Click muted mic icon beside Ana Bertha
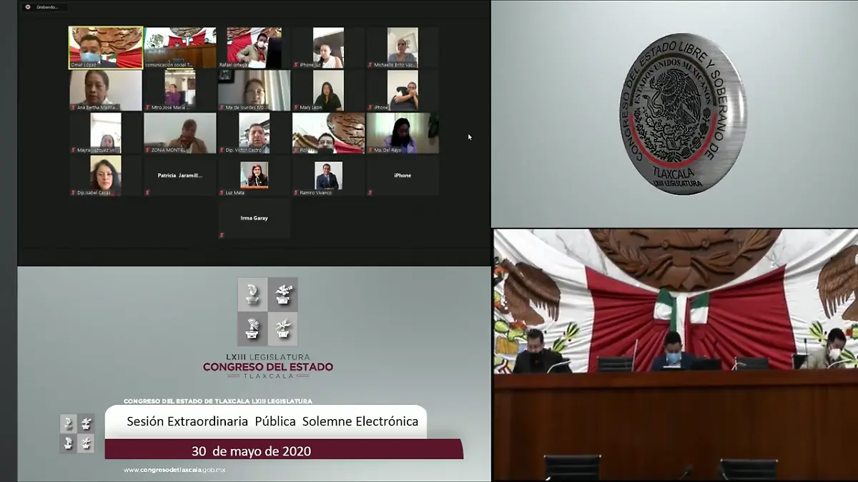Viewport: 858px width, 482px height. point(73,107)
